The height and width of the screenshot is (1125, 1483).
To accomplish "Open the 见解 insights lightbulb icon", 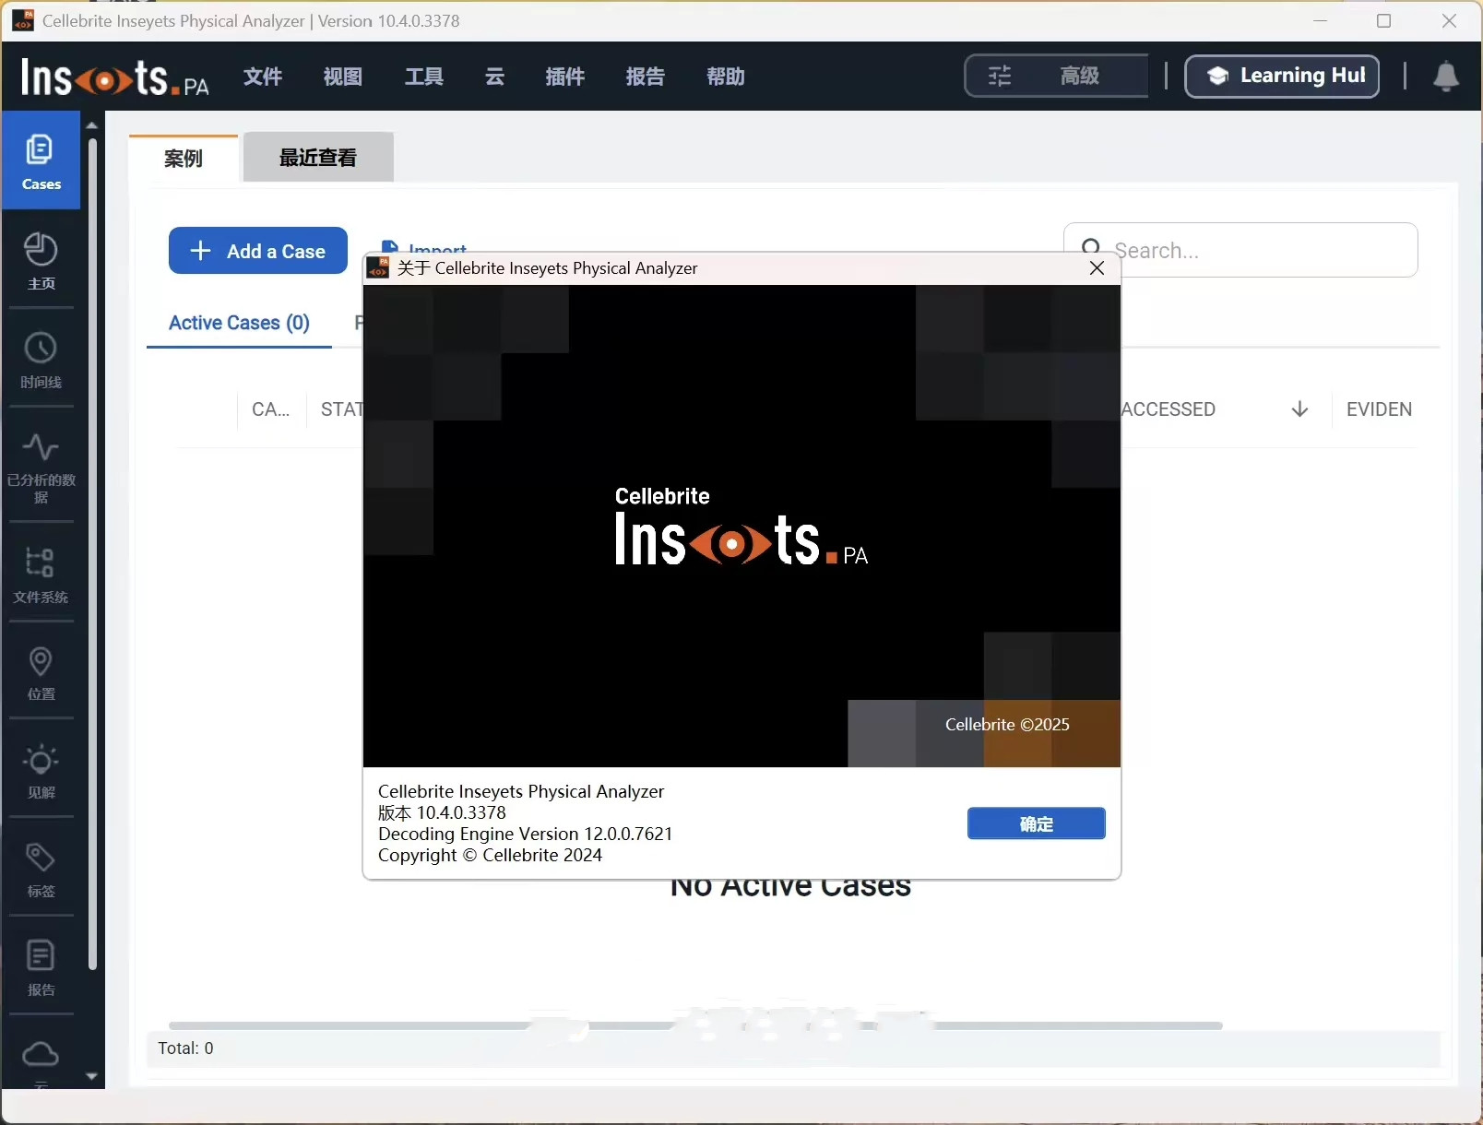I will tap(41, 772).
